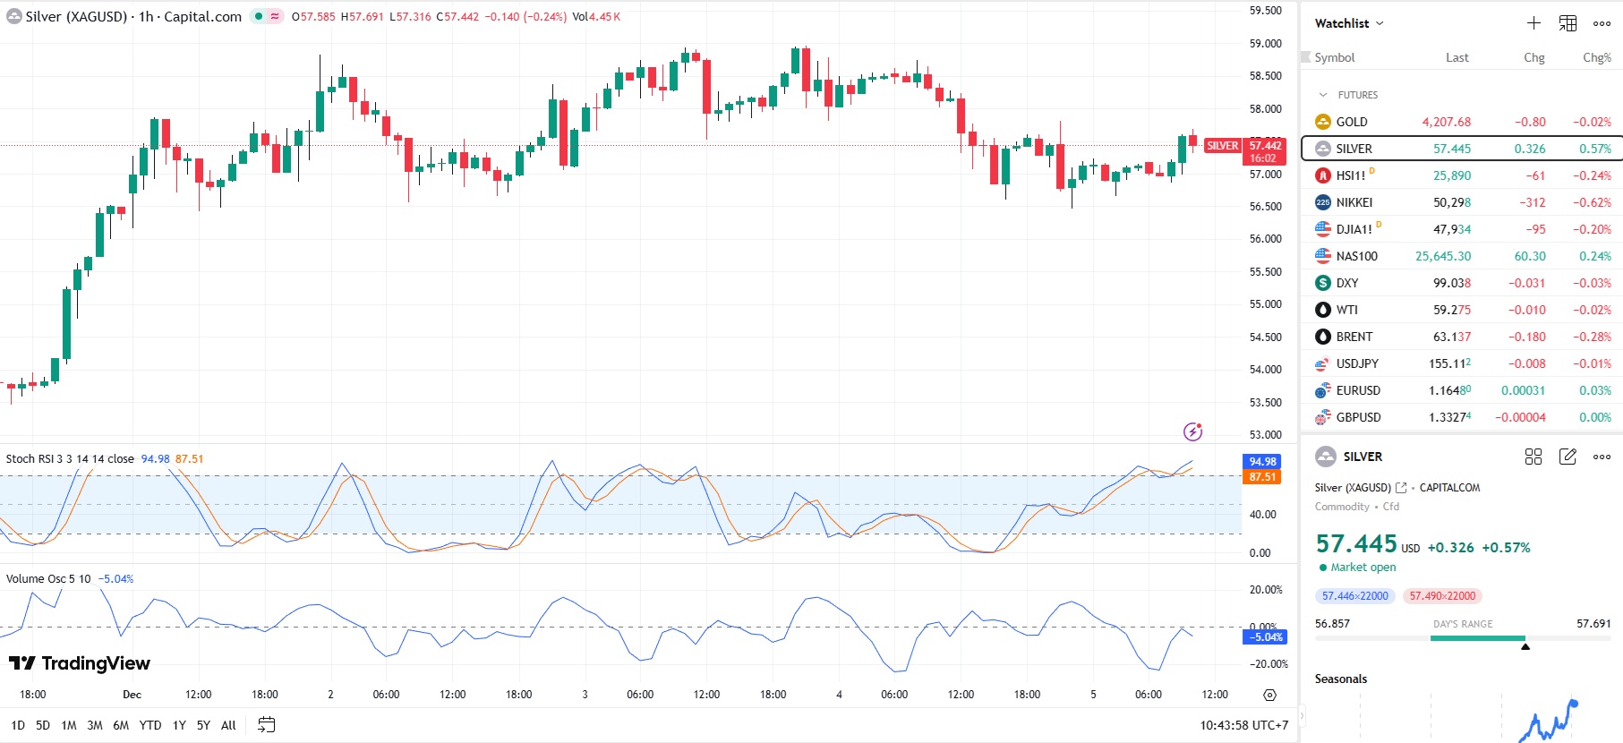The height and width of the screenshot is (743, 1623).
Task: Switch the chart range to 1M
Action: coord(69,725)
